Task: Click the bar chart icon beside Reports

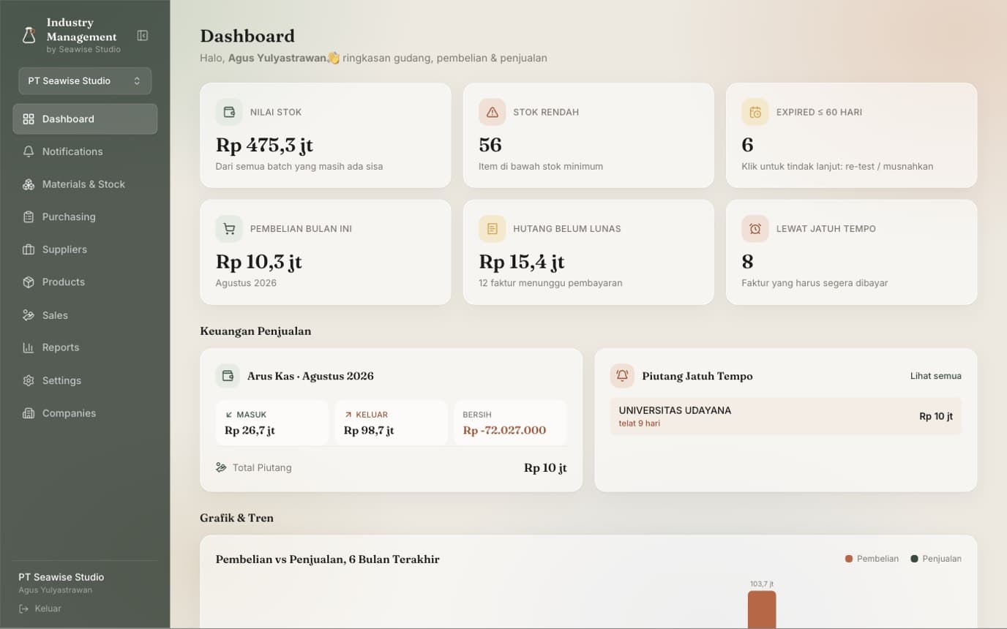Action: click(x=29, y=347)
